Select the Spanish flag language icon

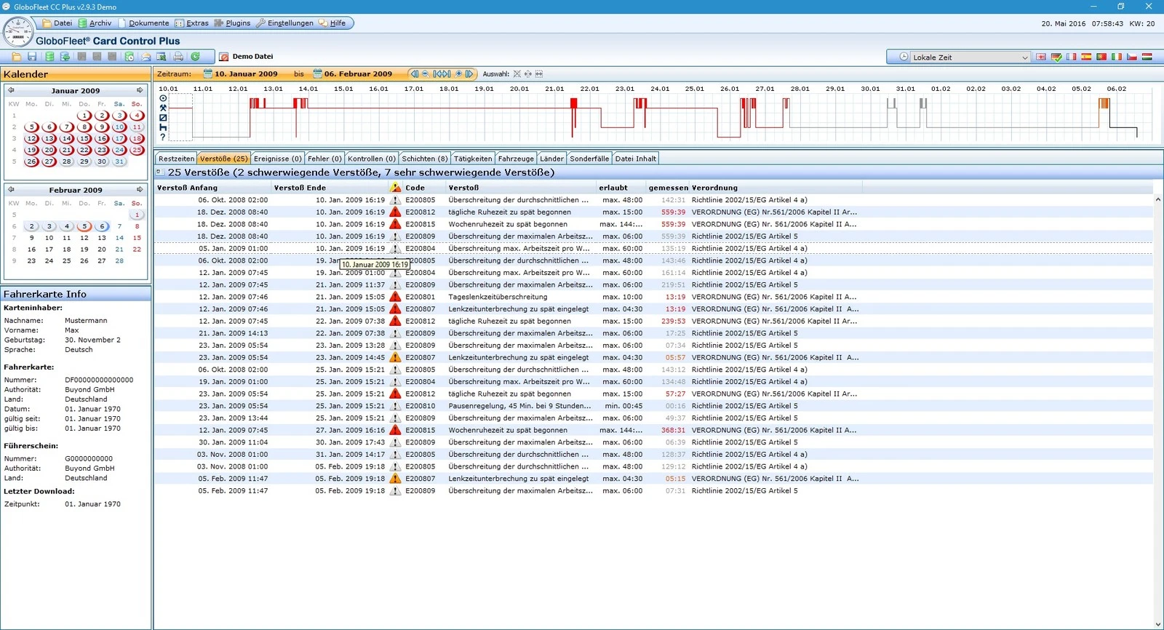coord(1086,57)
